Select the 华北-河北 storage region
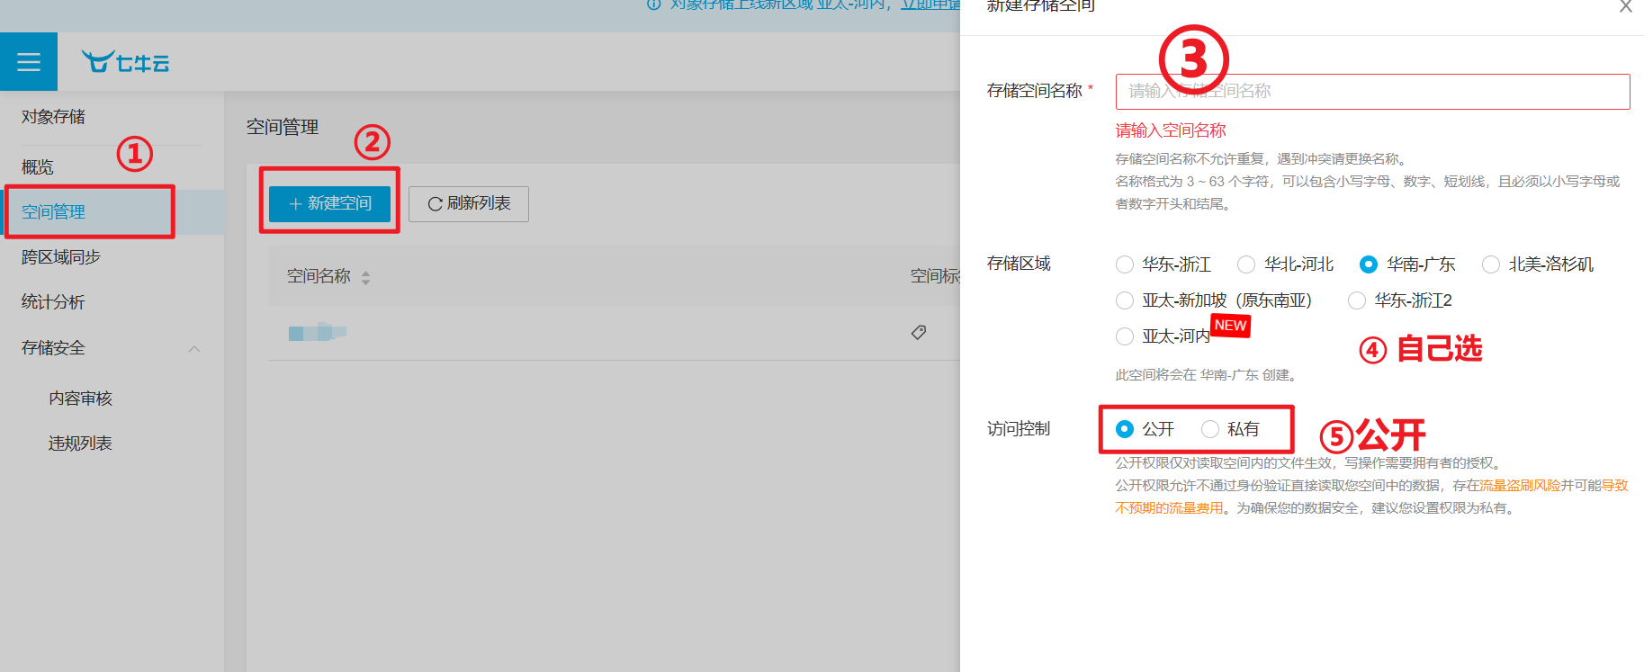The image size is (1644, 672). pos(1246,264)
